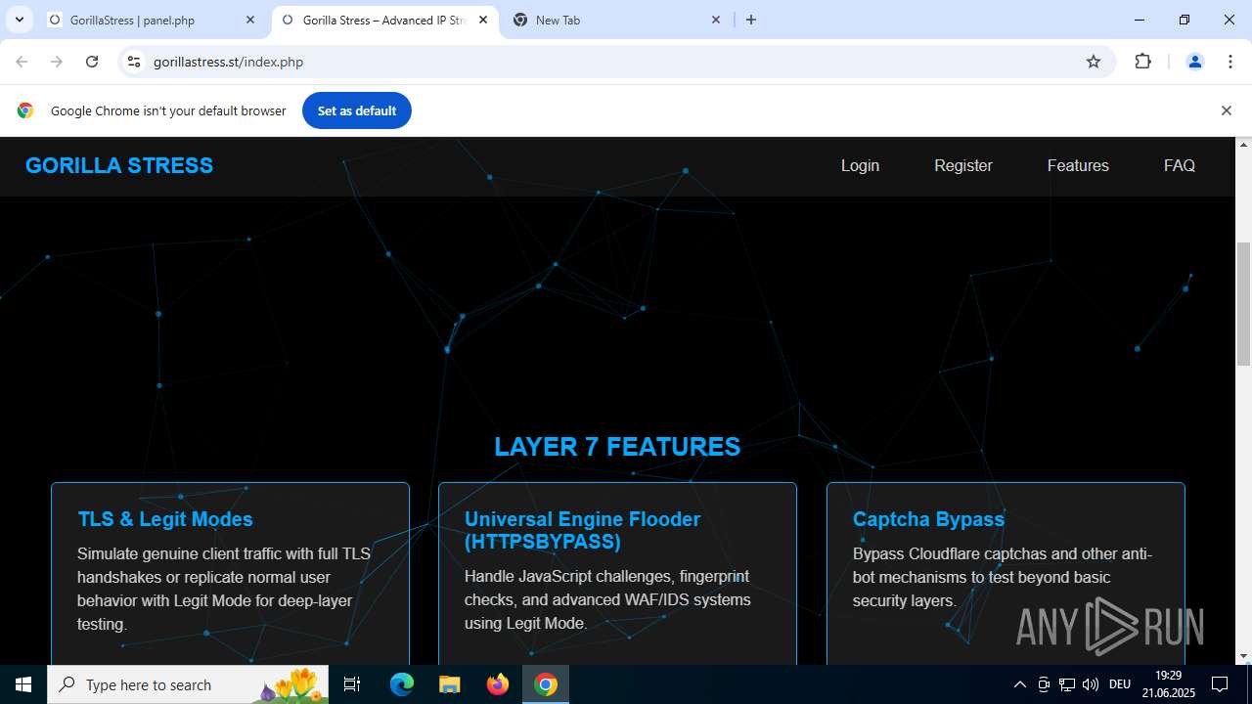Viewport: 1252px width, 704px height.
Task: Click Set as default button
Action: 357,110
